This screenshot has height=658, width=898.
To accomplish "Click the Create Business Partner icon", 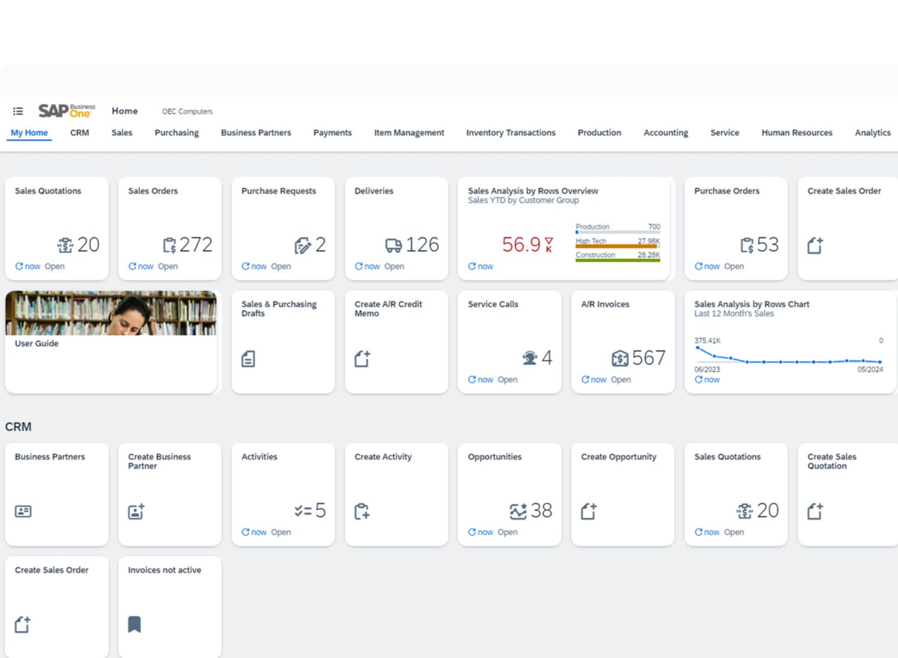I will [136, 511].
